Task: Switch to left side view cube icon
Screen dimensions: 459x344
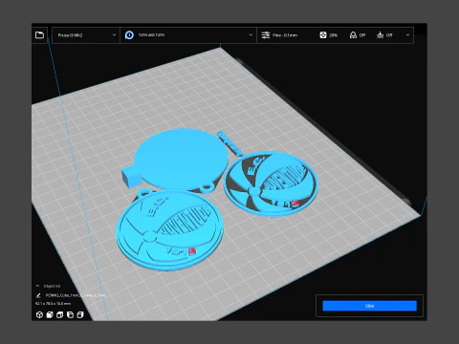Action: 70,315
